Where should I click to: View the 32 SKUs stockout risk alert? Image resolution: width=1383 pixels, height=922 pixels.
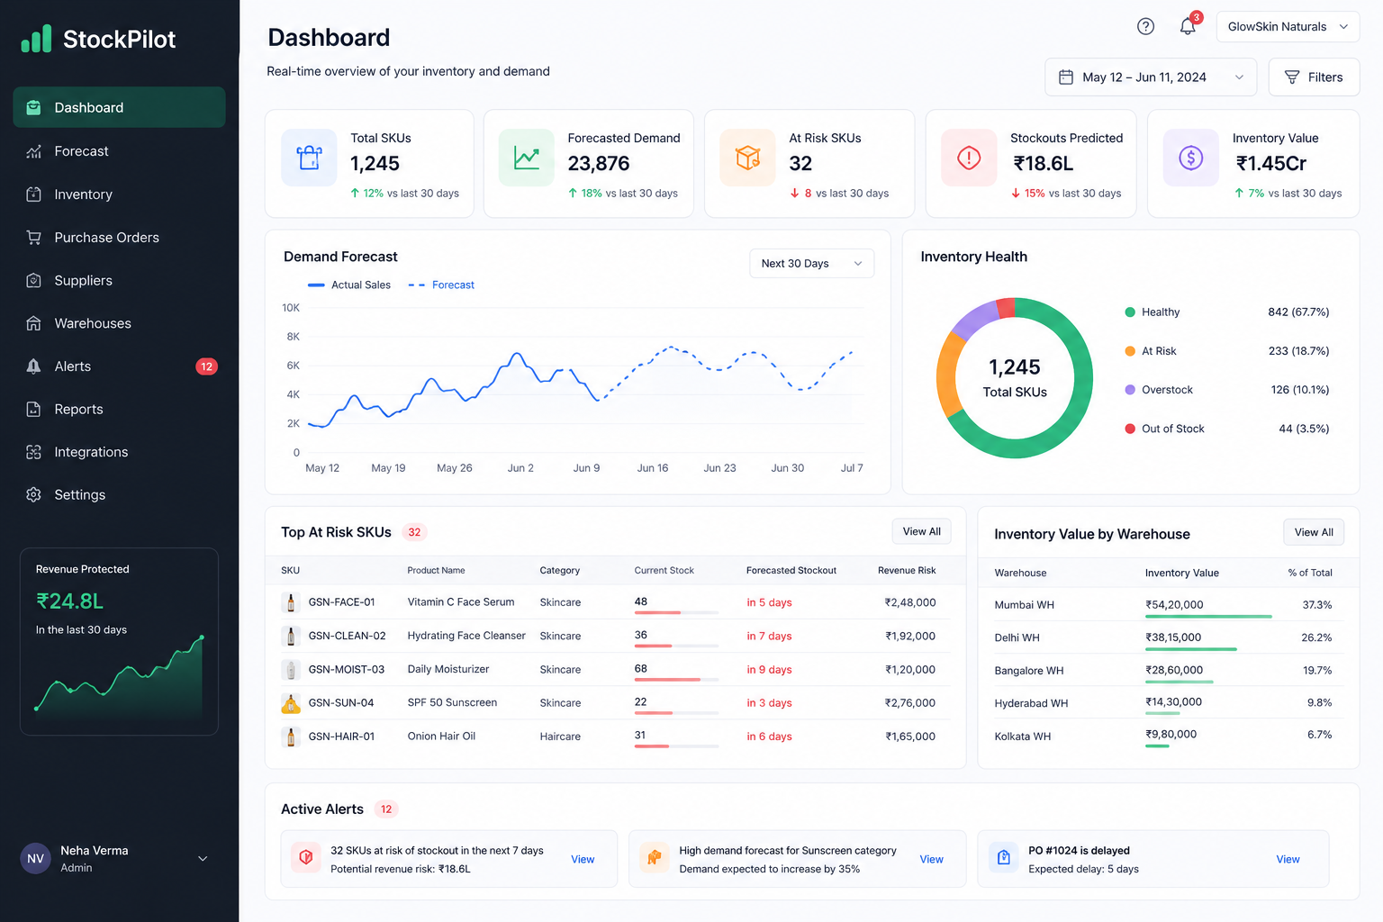(583, 859)
